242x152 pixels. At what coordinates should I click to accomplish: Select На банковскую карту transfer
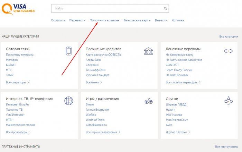point(179,55)
